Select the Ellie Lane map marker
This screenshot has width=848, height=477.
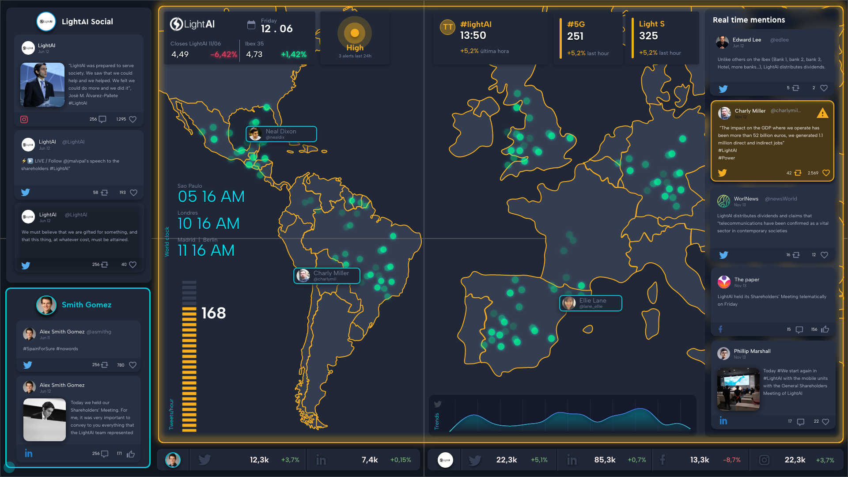591,303
